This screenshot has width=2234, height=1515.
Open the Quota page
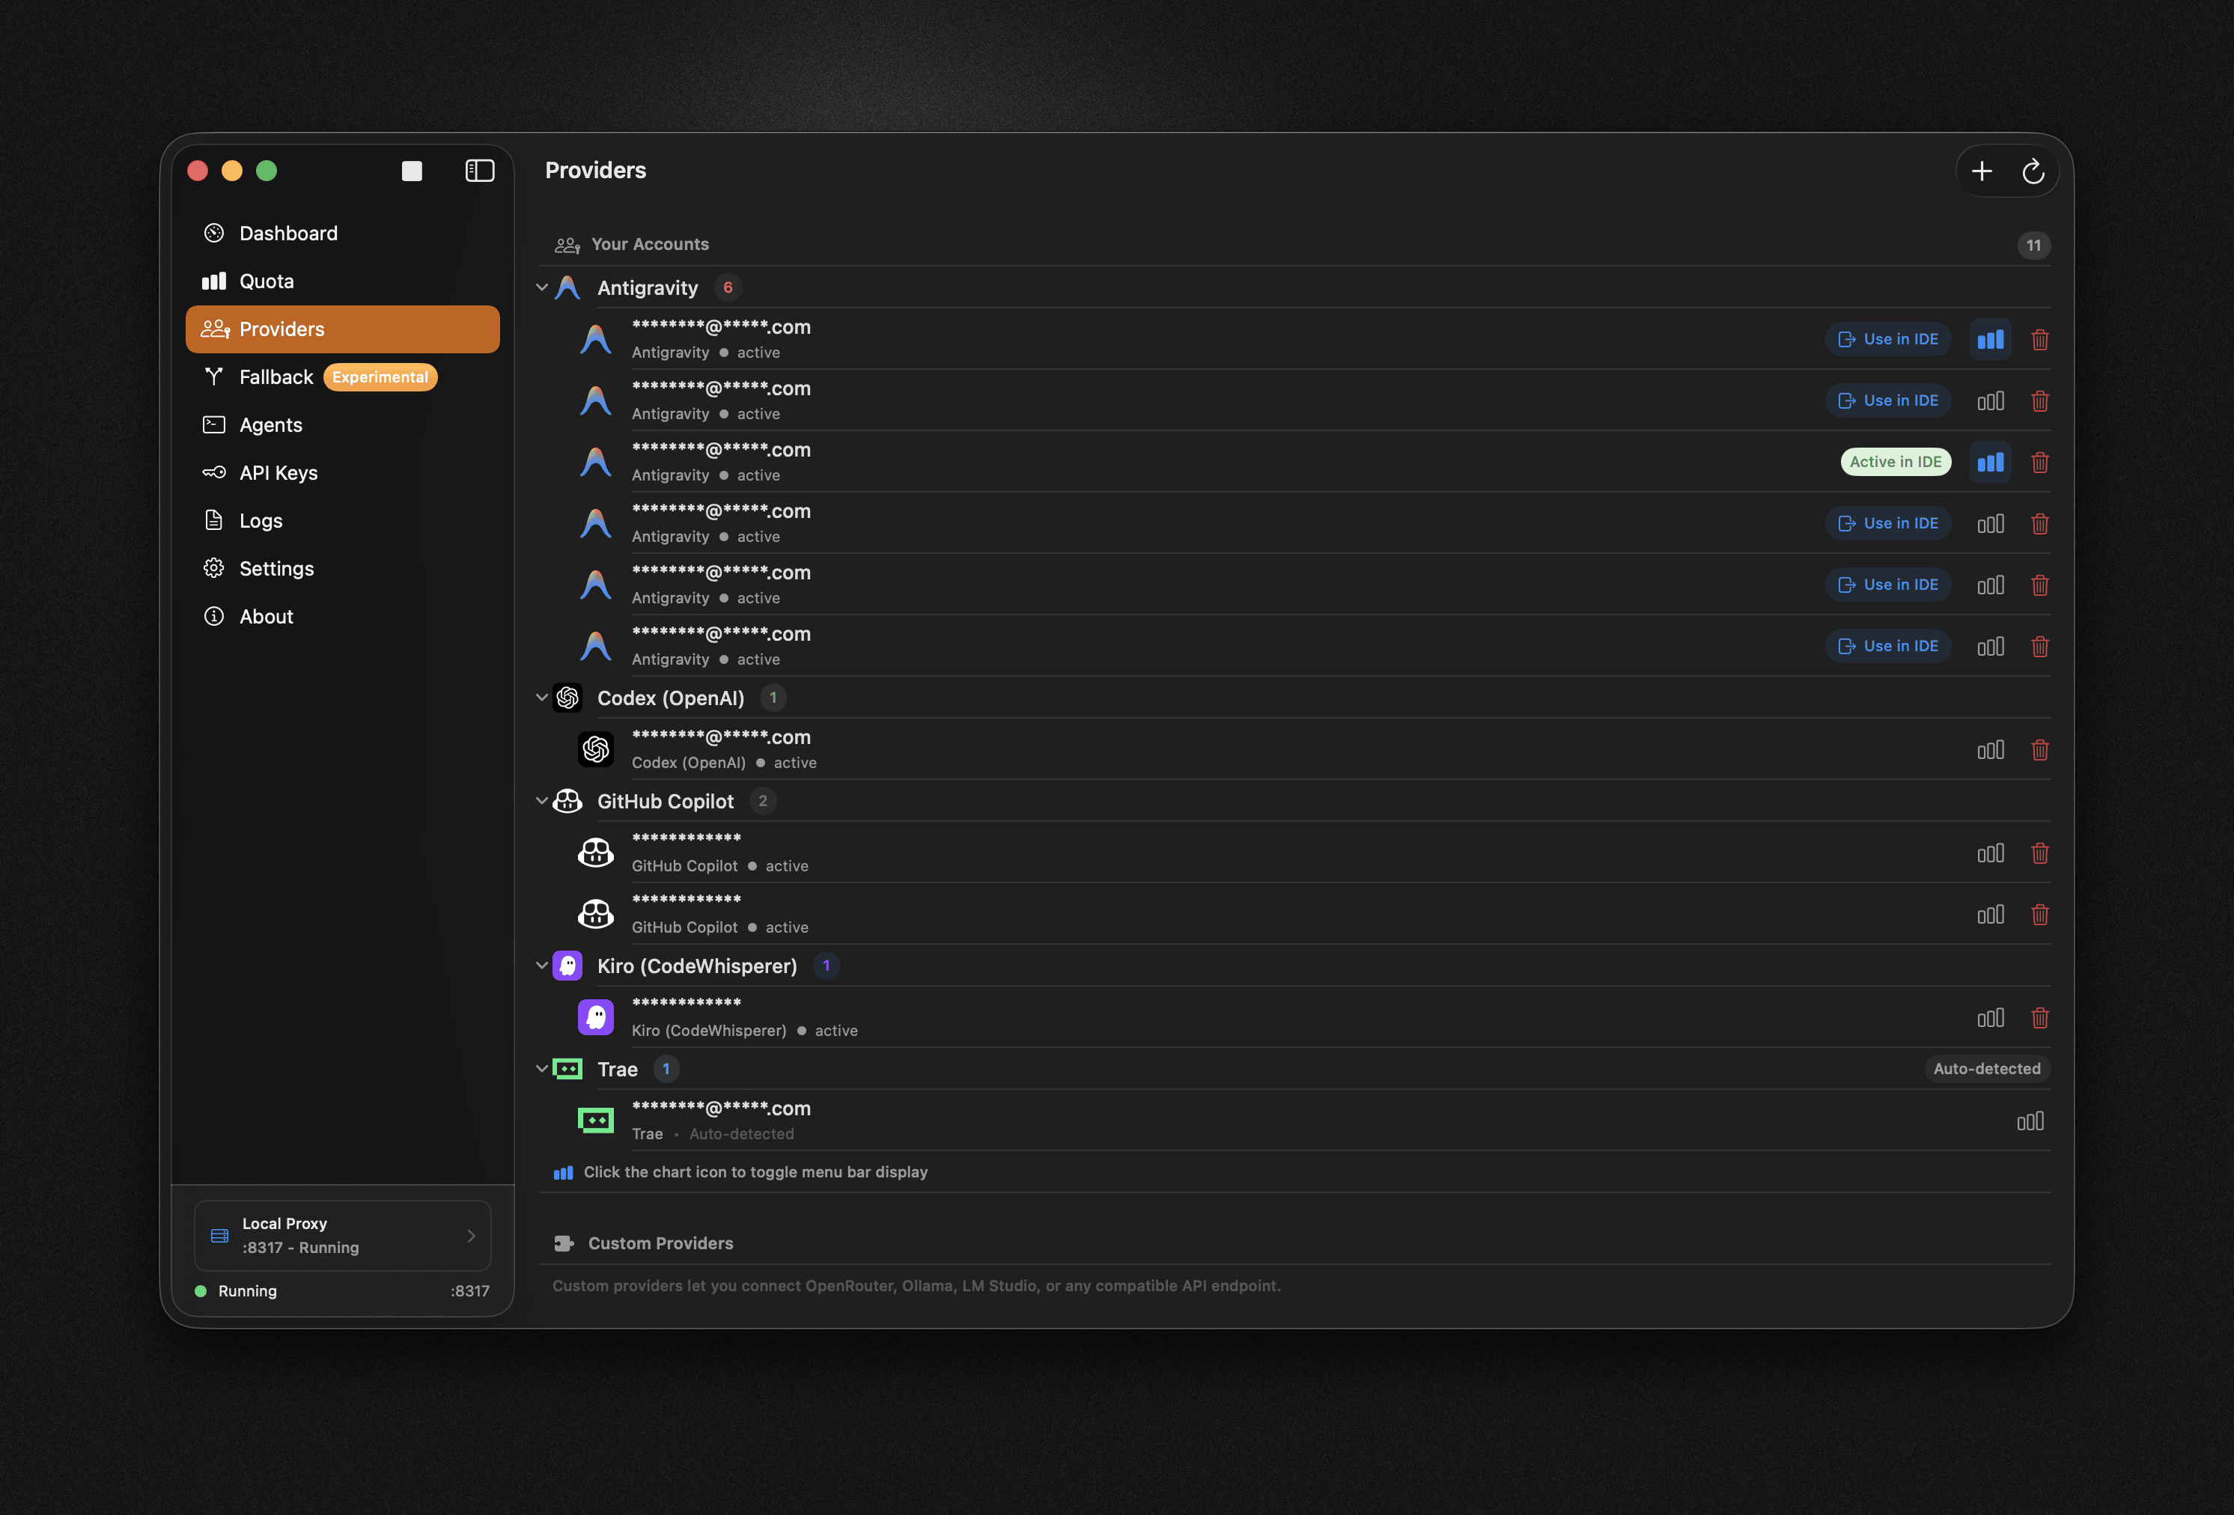[x=342, y=281]
